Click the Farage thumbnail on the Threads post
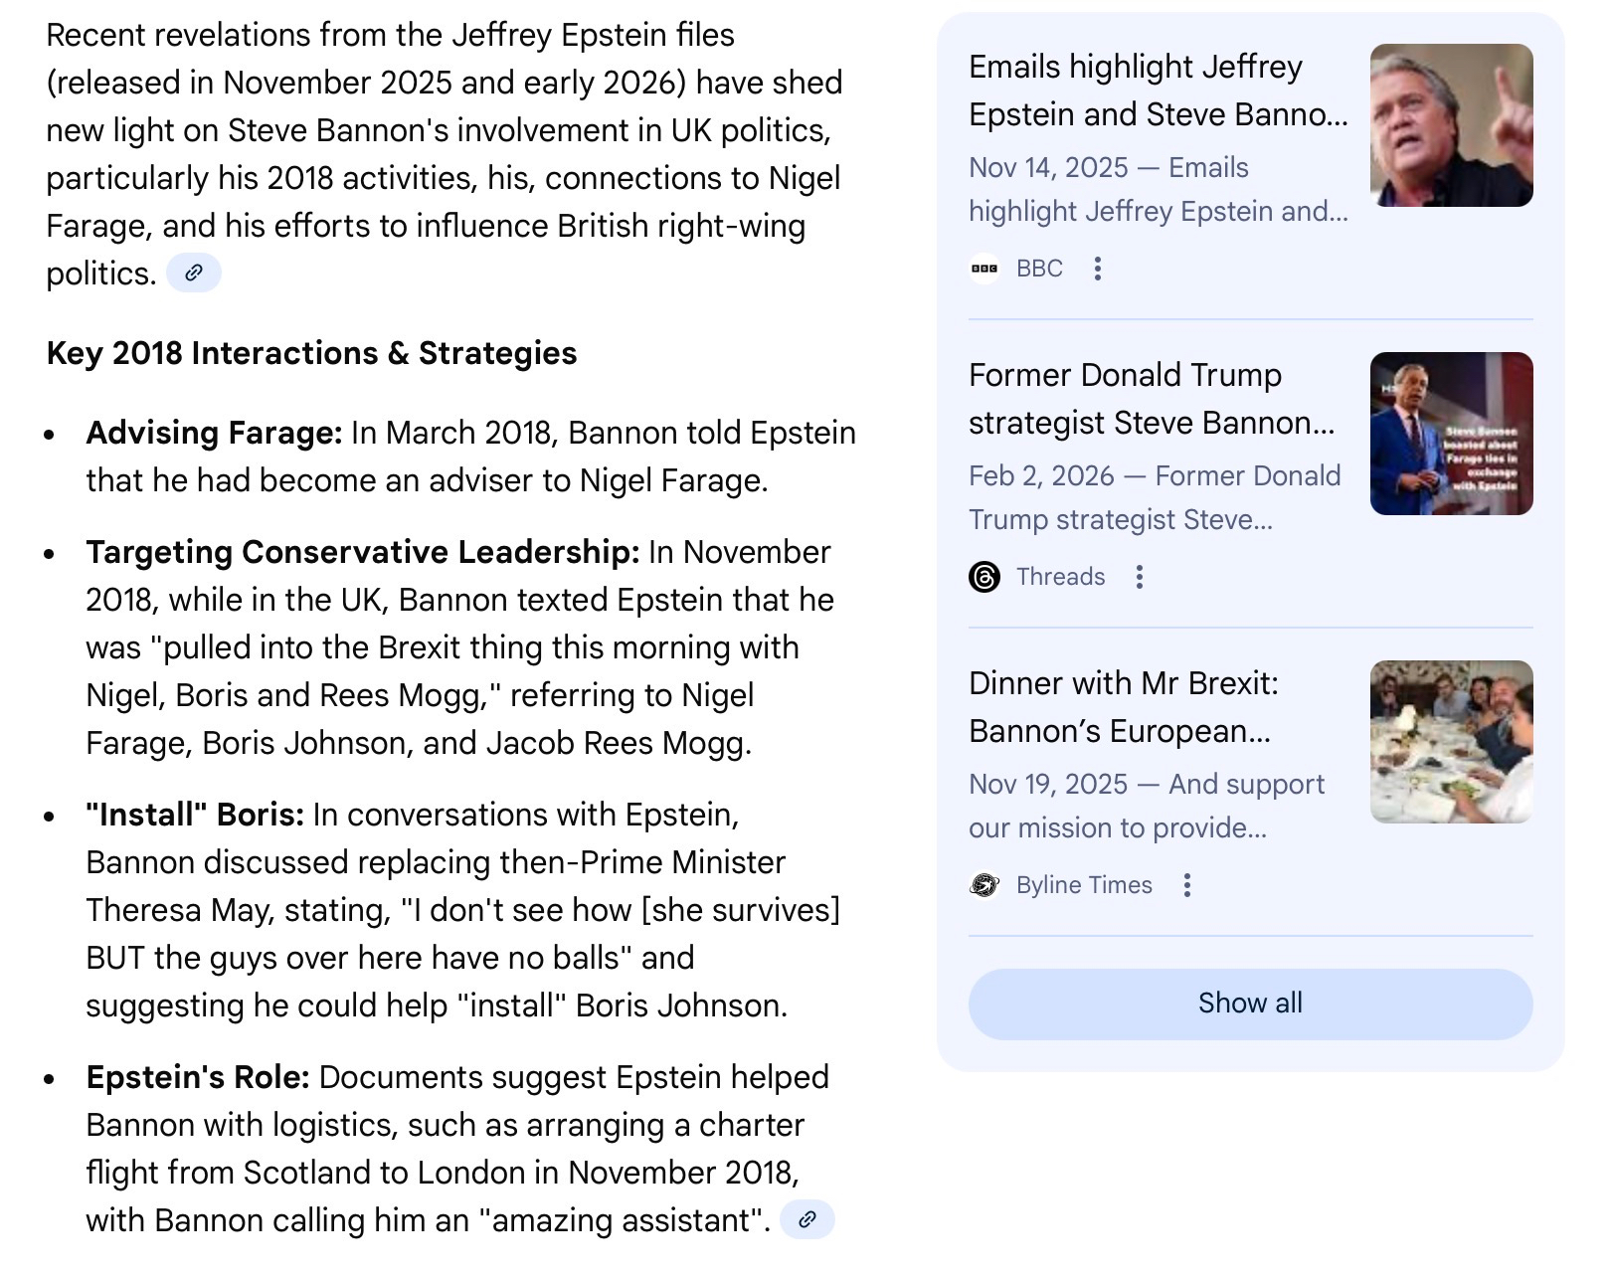The width and height of the screenshot is (1611, 1279). (x=1451, y=434)
